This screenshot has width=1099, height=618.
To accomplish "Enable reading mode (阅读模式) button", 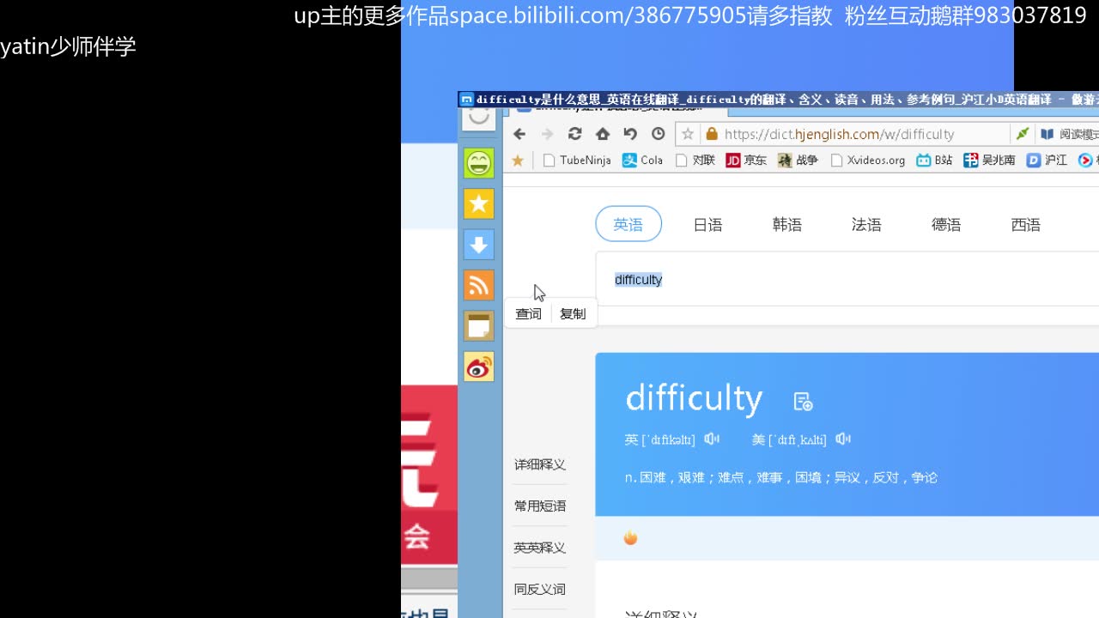I will 1069,134.
